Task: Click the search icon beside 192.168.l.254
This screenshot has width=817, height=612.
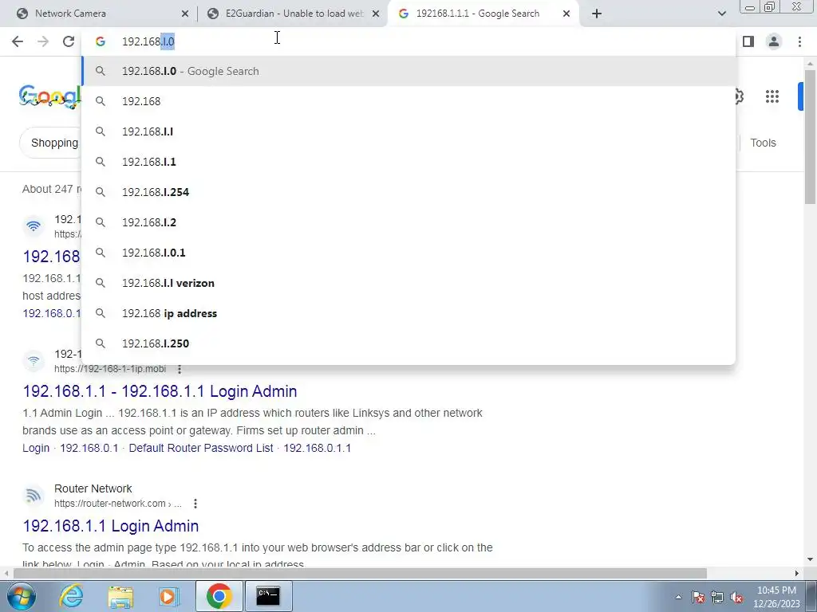Action: [x=101, y=192]
